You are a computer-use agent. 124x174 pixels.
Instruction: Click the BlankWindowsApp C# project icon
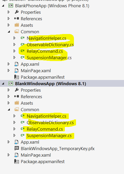click(11, 83)
